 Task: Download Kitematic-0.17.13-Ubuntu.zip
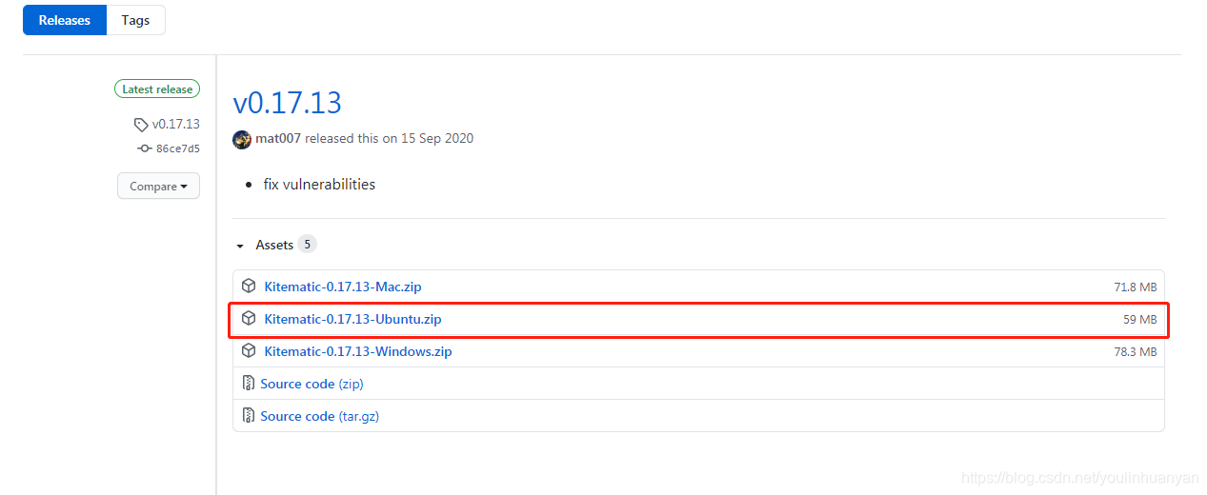pyautogui.click(x=353, y=319)
